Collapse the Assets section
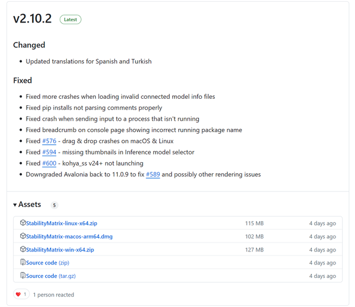Viewport: 355px width, 307px height. pos(27,205)
